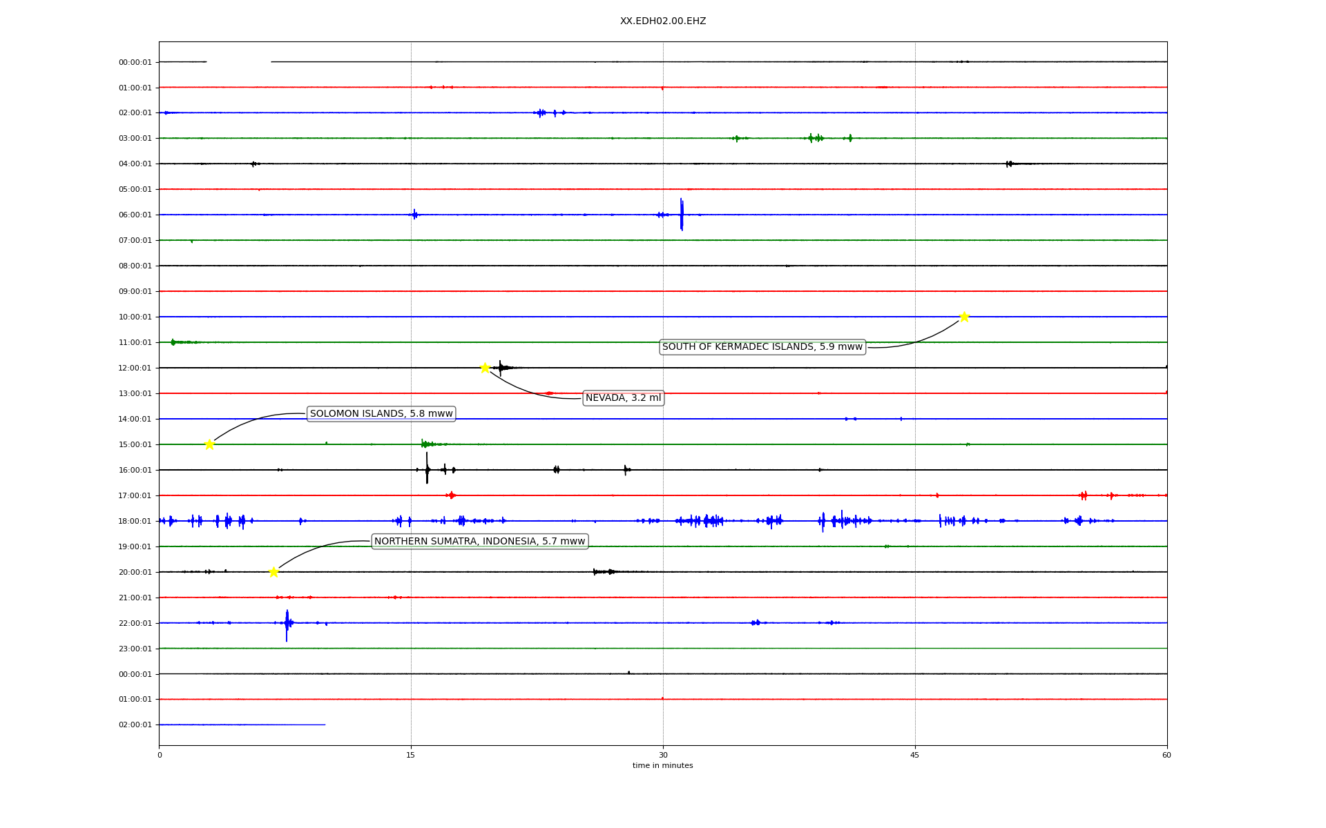Screen dimensions: 1326x828
Task: Click the 12:00:01 row time label
Action: click(x=135, y=368)
